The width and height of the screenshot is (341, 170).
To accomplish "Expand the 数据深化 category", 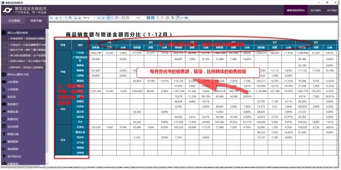I will (23, 119).
